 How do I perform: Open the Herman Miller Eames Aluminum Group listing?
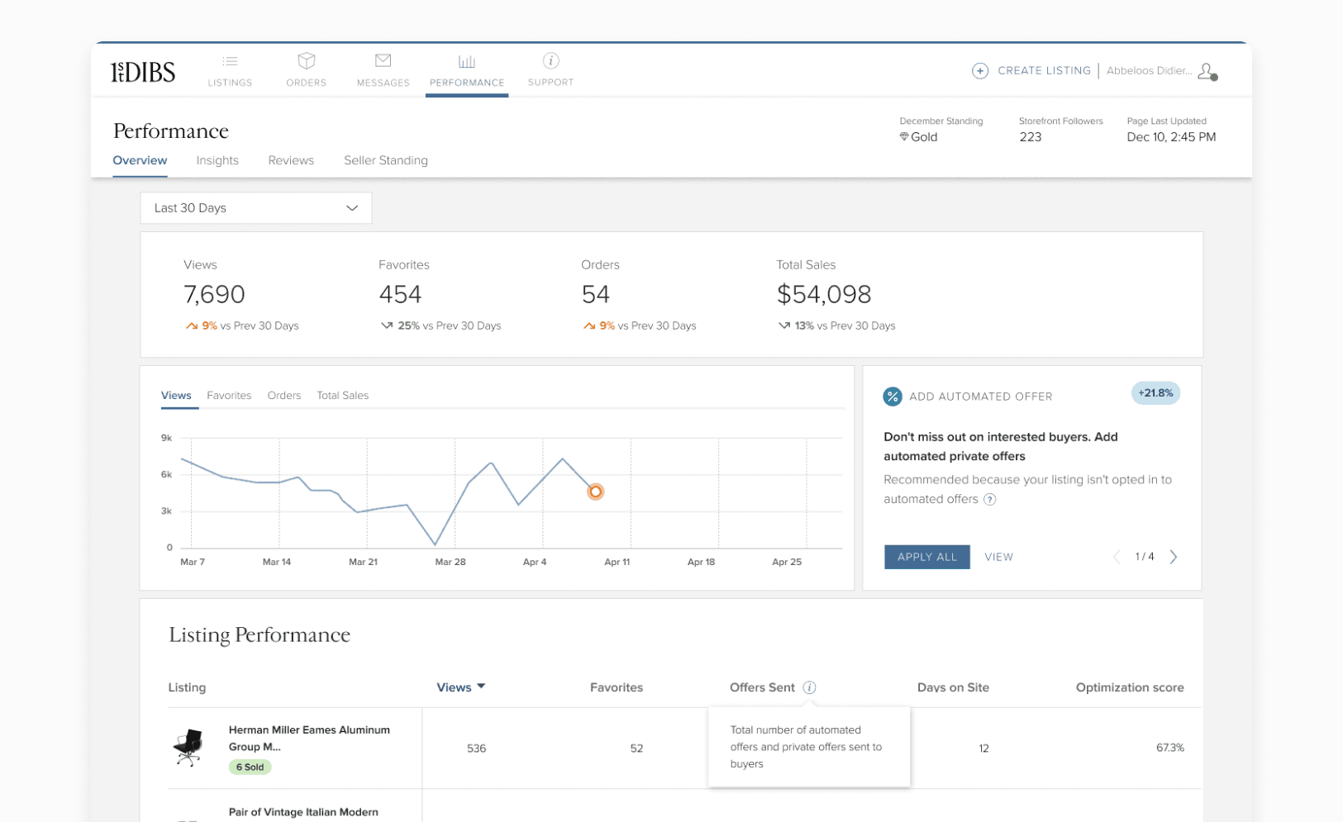pos(309,739)
